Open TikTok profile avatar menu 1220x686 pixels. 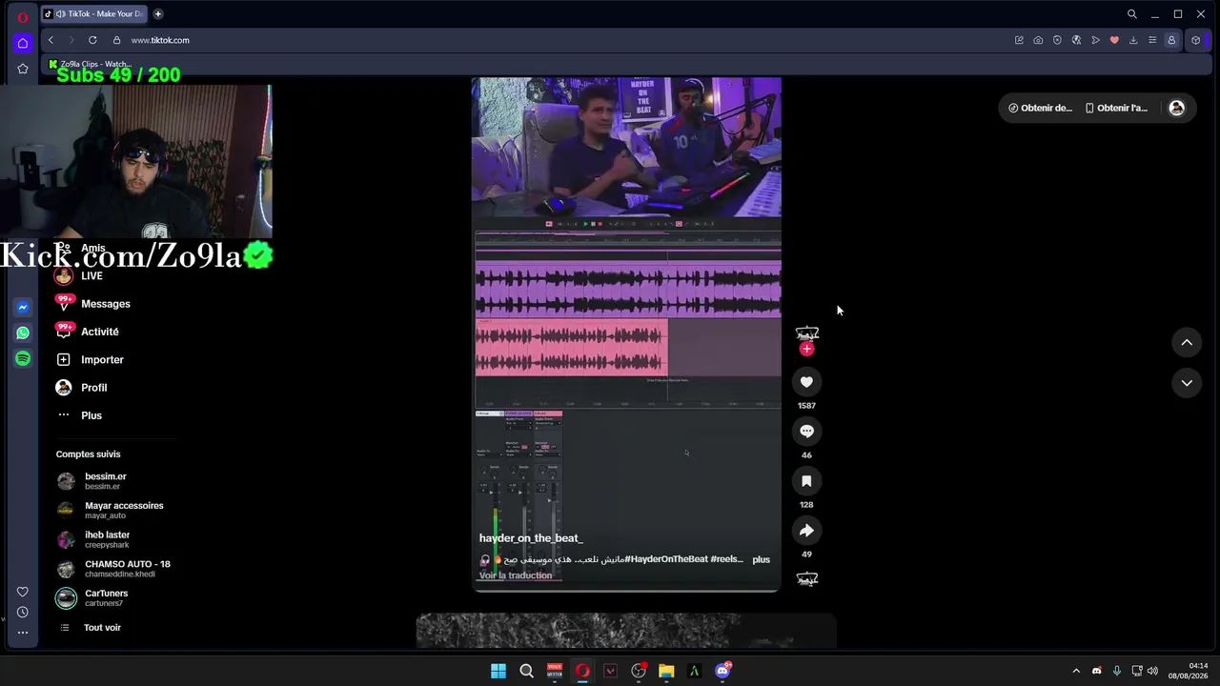coord(1176,108)
